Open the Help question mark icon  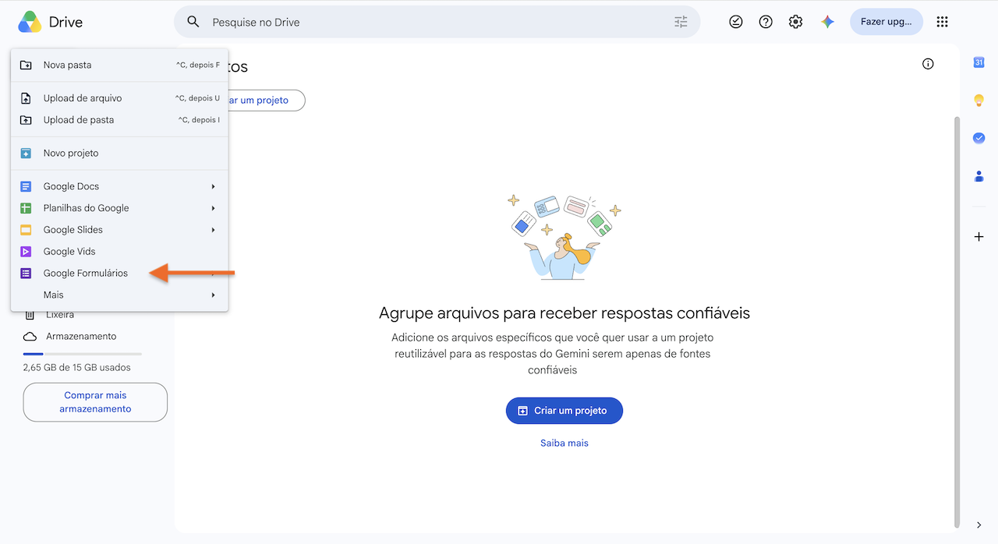(x=766, y=22)
